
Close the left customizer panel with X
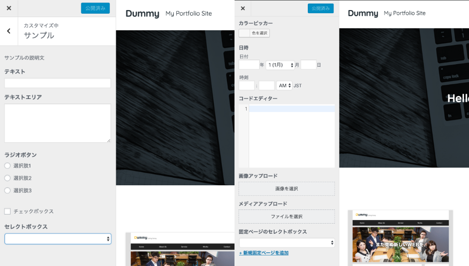tap(9, 8)
